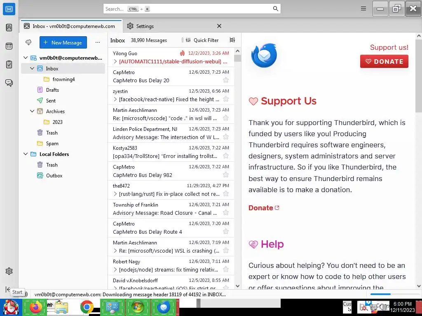This screenshot has width=422, height=316.
Task: Switch to the Inbox tab
Action: pos(71,26)
